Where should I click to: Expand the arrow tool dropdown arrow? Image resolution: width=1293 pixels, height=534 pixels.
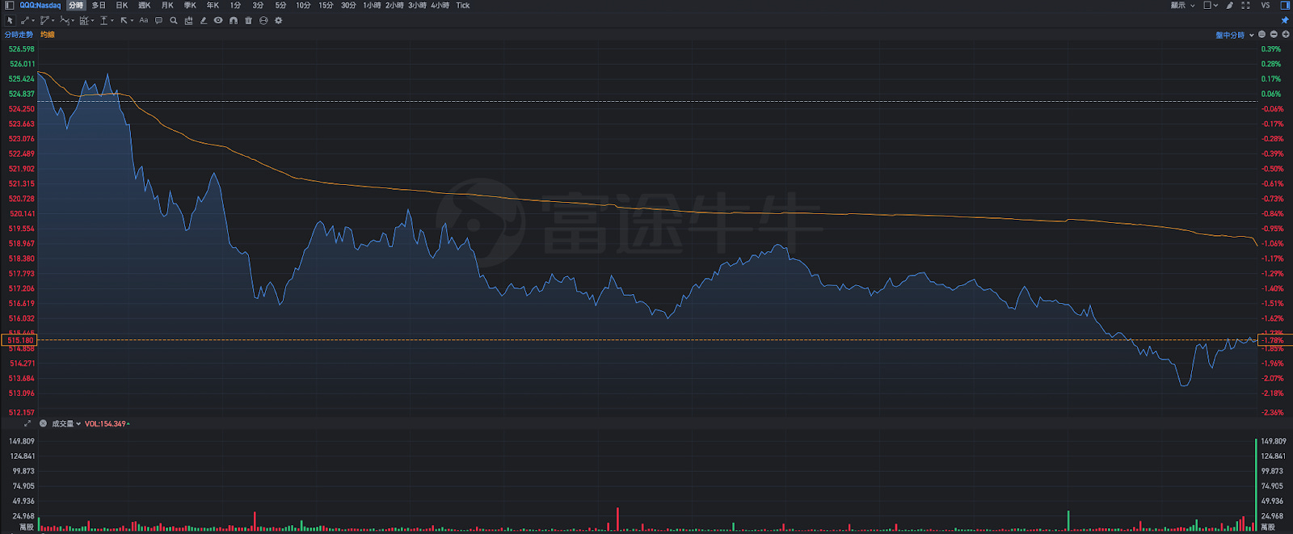tap(132, 20)
